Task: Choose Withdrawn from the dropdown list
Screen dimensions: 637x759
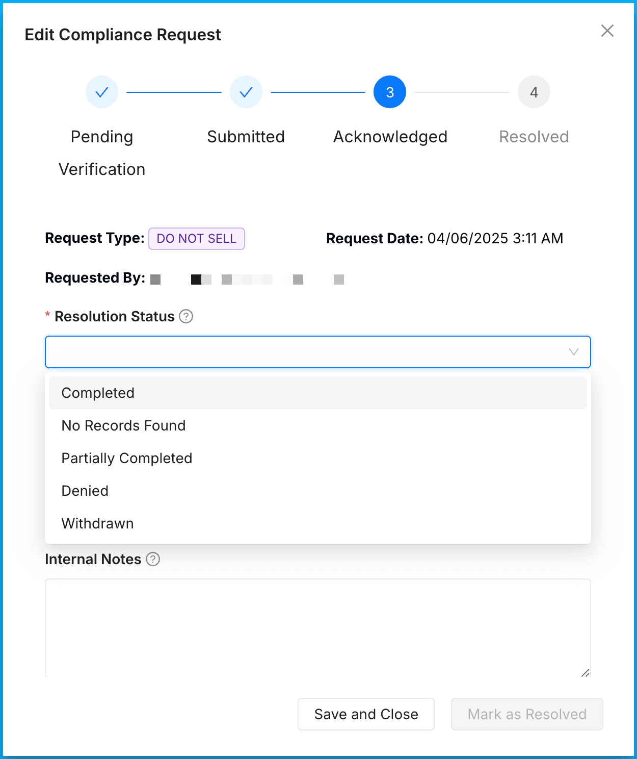Action: [97, 524]
